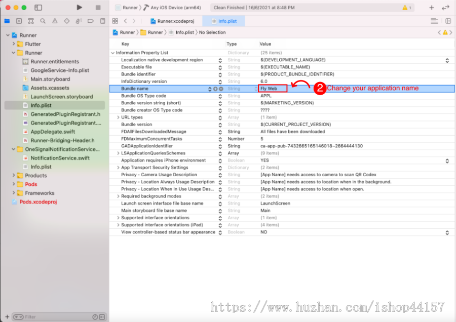This screenshot has height=322, width=456.
Task: Expand URL types array
Action: pyautogui.click(x=118, y=117)
